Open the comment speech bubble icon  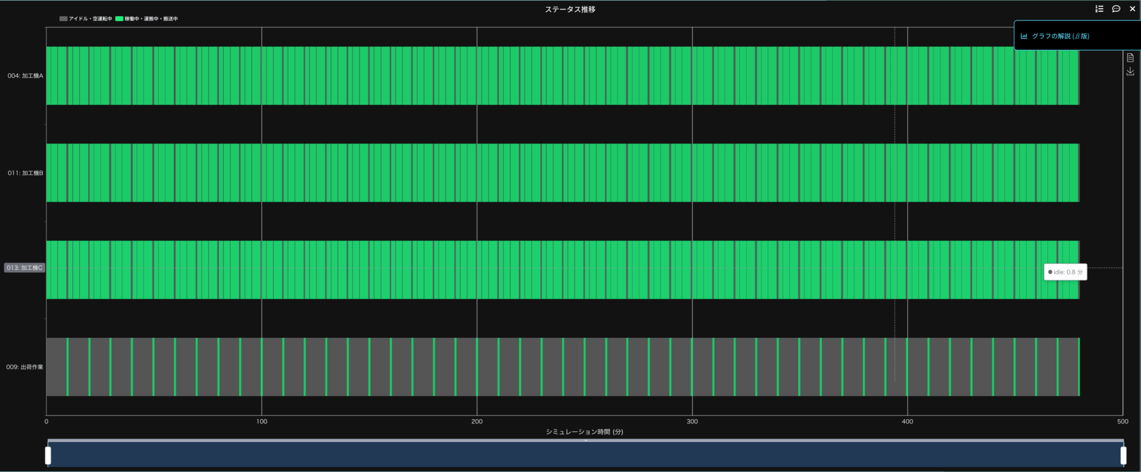1116,9
